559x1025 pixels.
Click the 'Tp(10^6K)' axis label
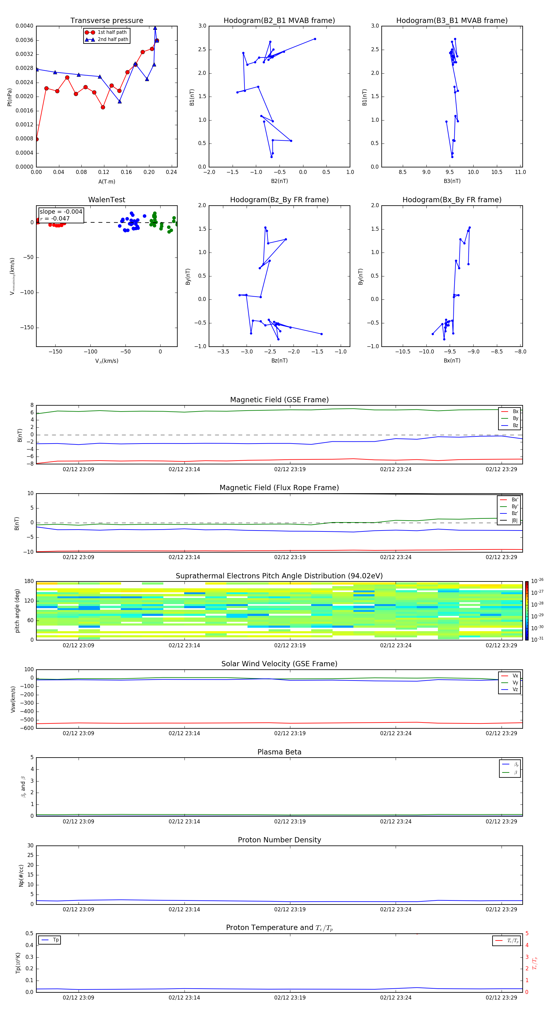tap(18, 963)
